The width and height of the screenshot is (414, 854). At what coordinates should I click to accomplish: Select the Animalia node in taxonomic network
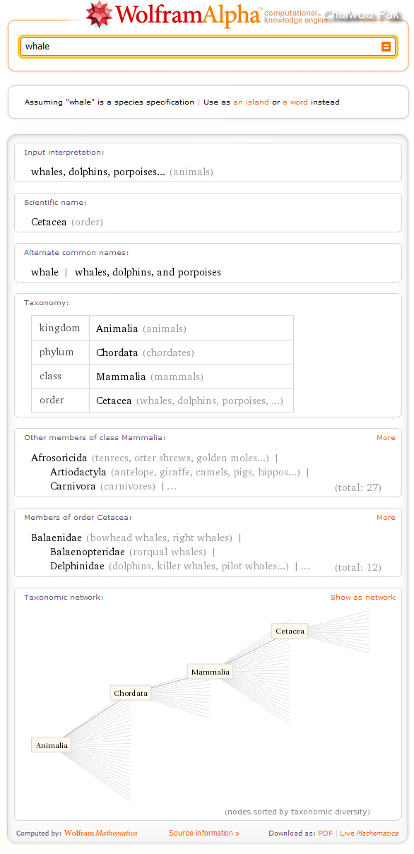(x=52, y=745)
